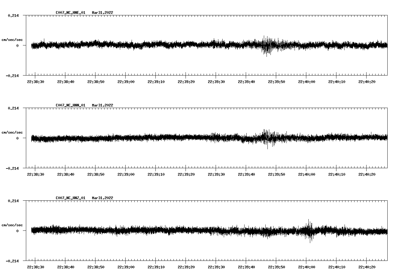
Task: Click the zero axis label on HNN plot
Action: 17,138
